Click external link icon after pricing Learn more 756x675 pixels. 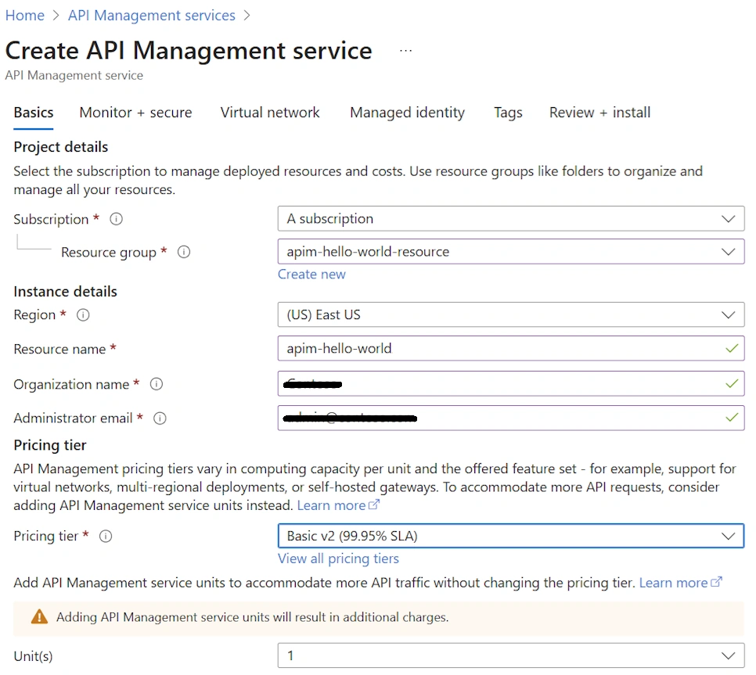[x=373, y=504]
